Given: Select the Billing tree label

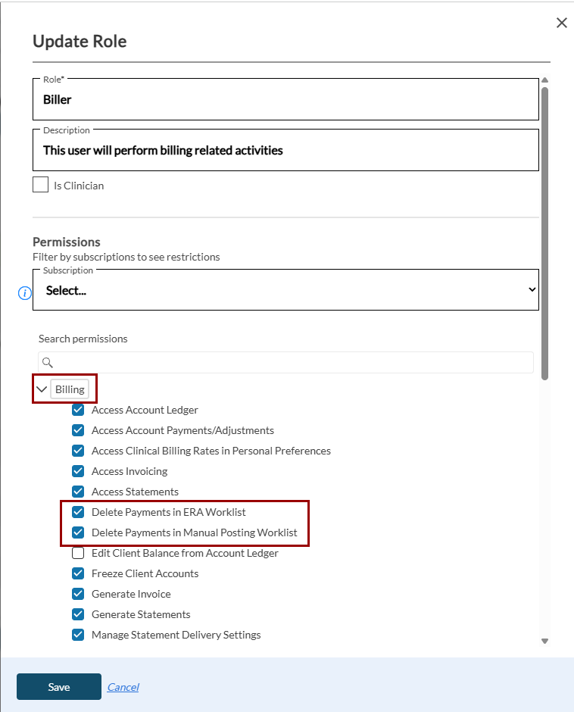Looking at the screenshot, I should click(70, 389).
